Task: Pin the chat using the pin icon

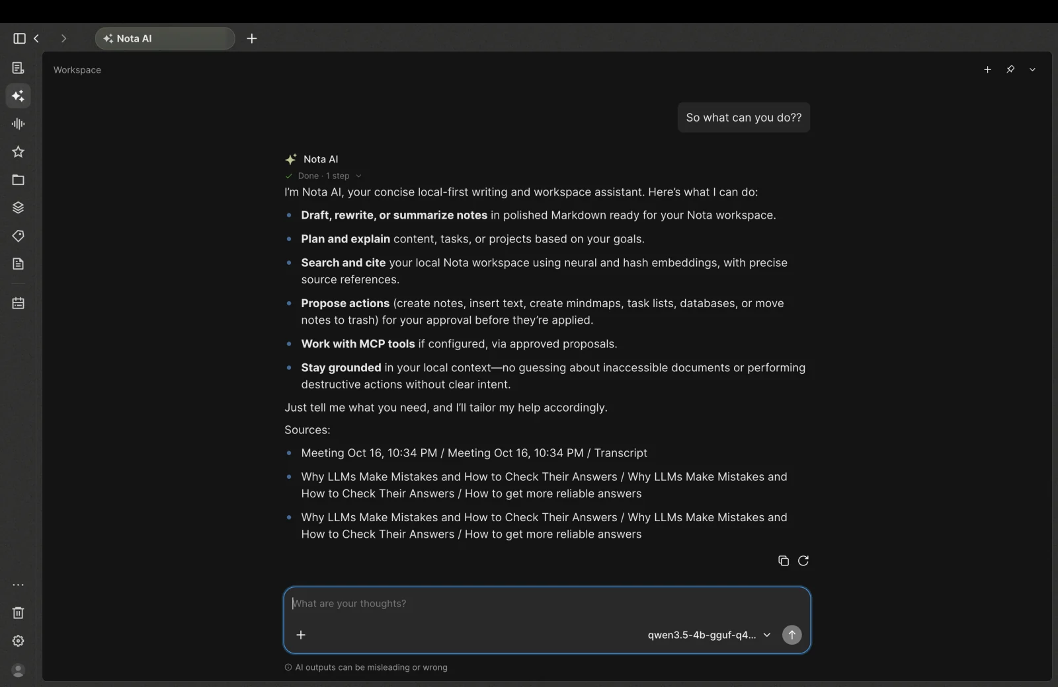Action: click(1010, 69)
